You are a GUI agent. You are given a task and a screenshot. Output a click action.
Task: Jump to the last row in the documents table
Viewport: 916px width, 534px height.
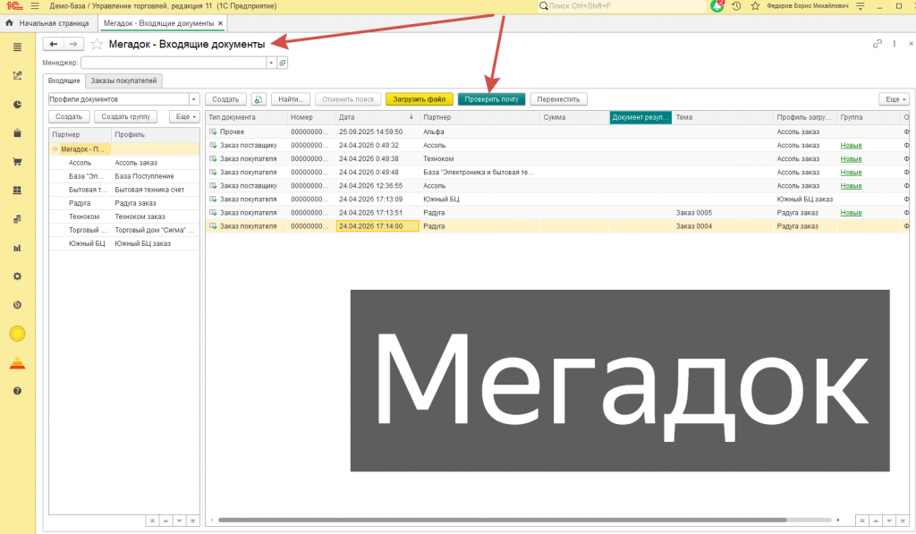tap(903, 521)
